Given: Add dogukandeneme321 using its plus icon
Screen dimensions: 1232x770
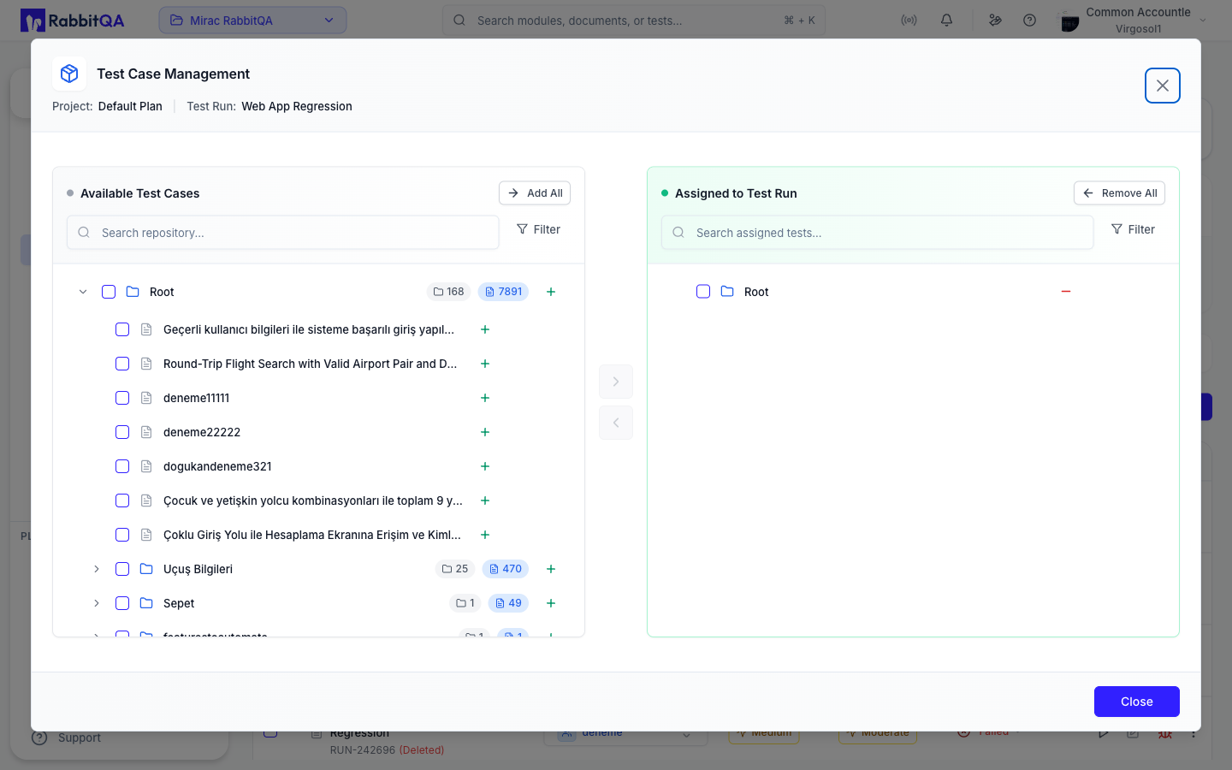Looking at the screenshot, I should 485,466.
